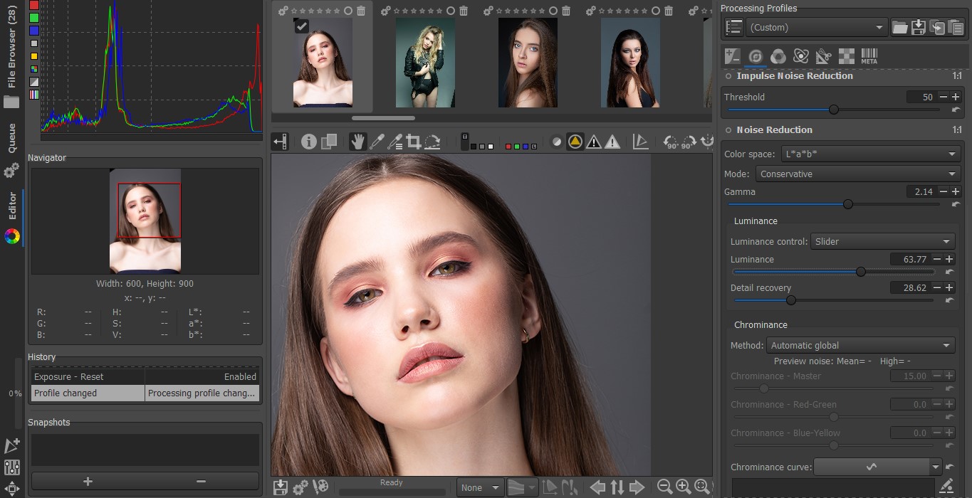972x498 pixels.
Task: Toggle blue channel in histogram
Action: point(33,31)
